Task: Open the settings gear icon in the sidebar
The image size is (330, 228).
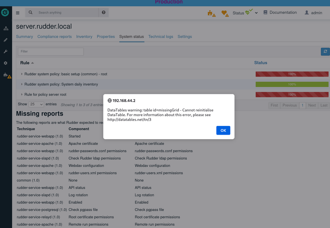Action: [6, 63]
